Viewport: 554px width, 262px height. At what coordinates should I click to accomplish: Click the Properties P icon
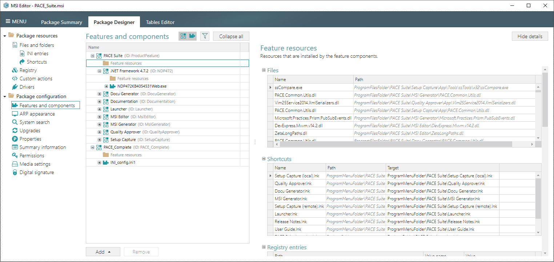click(x=15, y=139)
